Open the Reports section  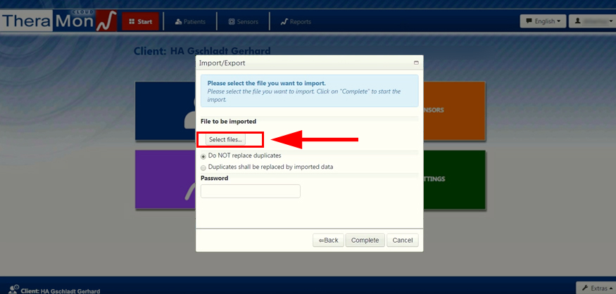tap(296, 22)
